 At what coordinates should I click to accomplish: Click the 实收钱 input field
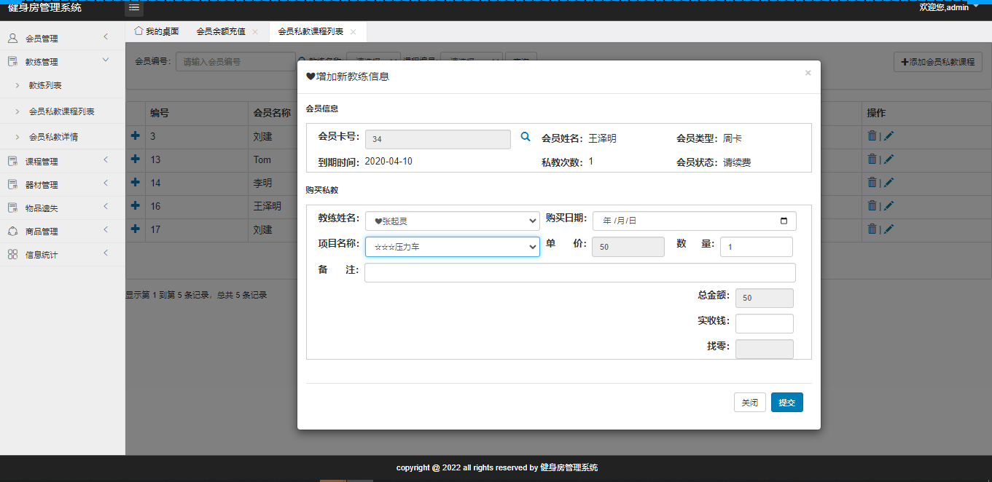[765, 323]
